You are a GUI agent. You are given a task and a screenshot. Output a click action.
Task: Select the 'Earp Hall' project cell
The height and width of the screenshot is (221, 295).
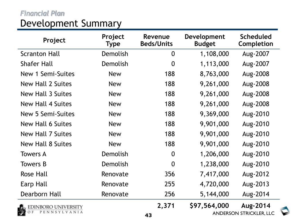coord(34,184)
